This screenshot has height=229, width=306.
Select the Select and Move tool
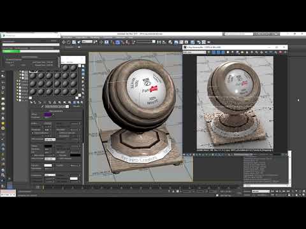[x=63, y=42]
